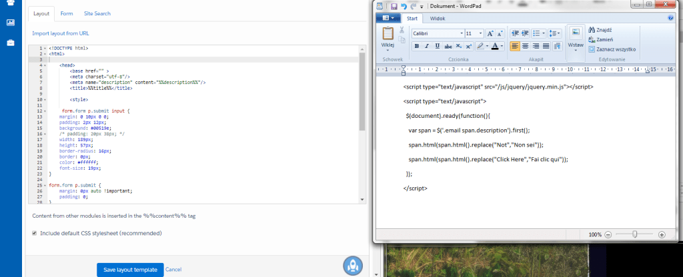Align text right in WordPad
Screen dimensions: 683x277
(x=536, y=46)
